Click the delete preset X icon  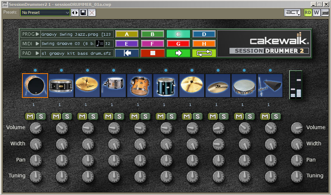92,13
